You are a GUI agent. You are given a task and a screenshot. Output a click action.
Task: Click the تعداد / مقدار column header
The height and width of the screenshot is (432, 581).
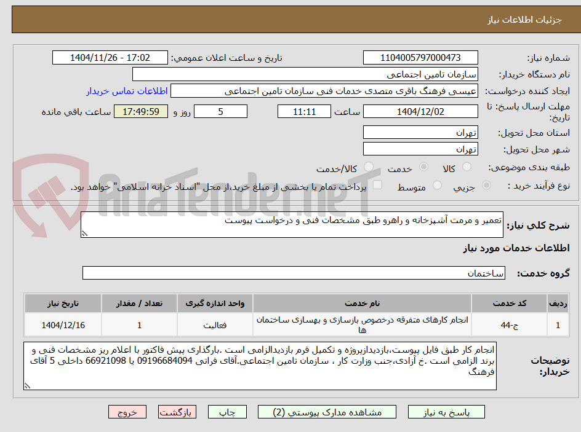(139, 304)
